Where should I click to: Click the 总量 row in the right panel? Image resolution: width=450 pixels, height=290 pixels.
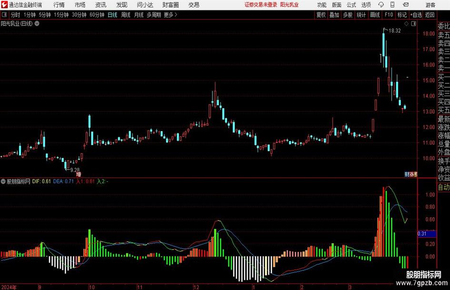pyautogui.click(x=444, y=144)
